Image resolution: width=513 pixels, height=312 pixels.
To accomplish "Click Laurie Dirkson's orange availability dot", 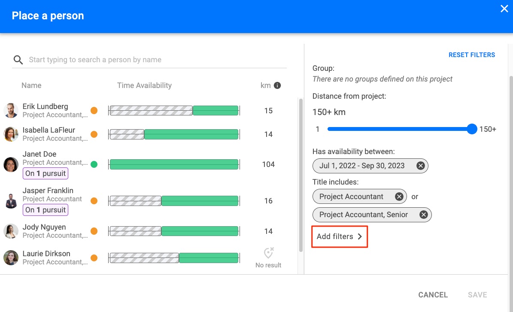I will point(94,257).
